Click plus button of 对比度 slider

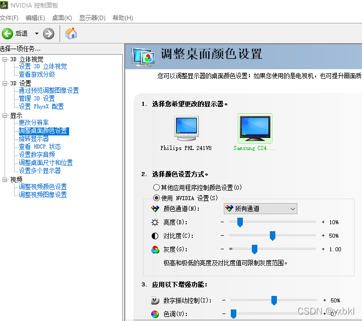click(x=323, y=236)
